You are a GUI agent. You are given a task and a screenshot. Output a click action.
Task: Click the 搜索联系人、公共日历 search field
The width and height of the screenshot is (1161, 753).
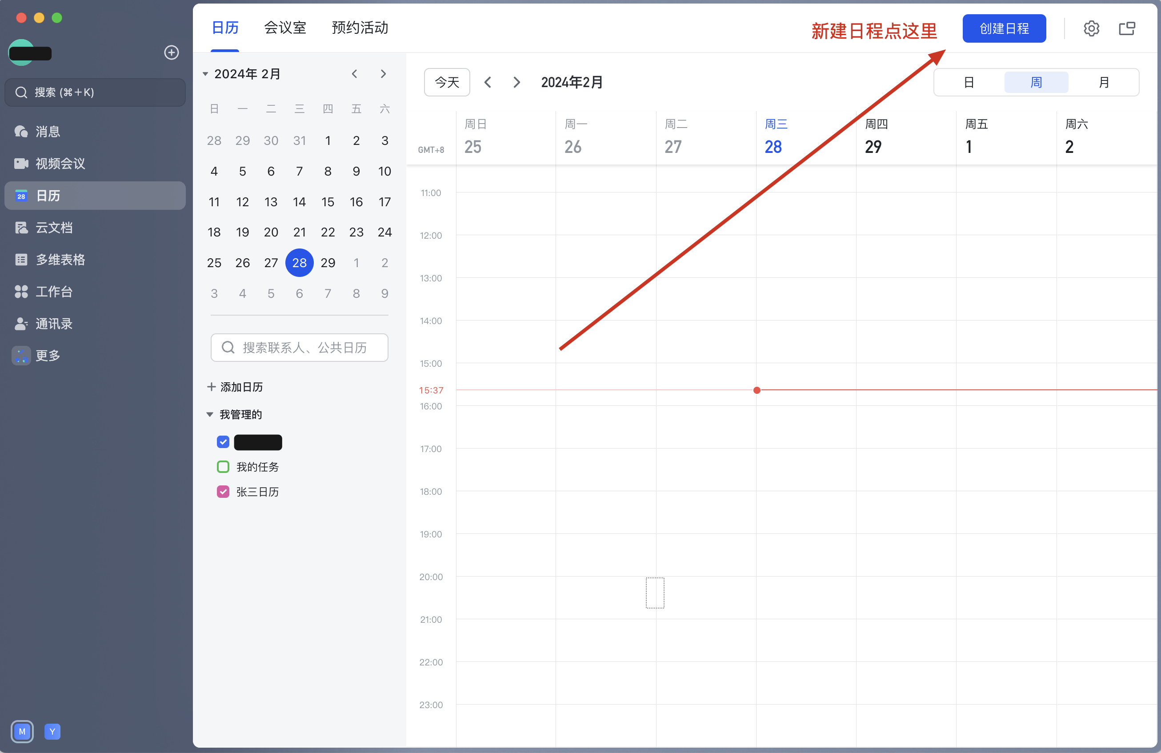[x=299, y=348]
